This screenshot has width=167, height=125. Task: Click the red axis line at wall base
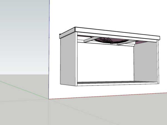(x=111, y=96)
